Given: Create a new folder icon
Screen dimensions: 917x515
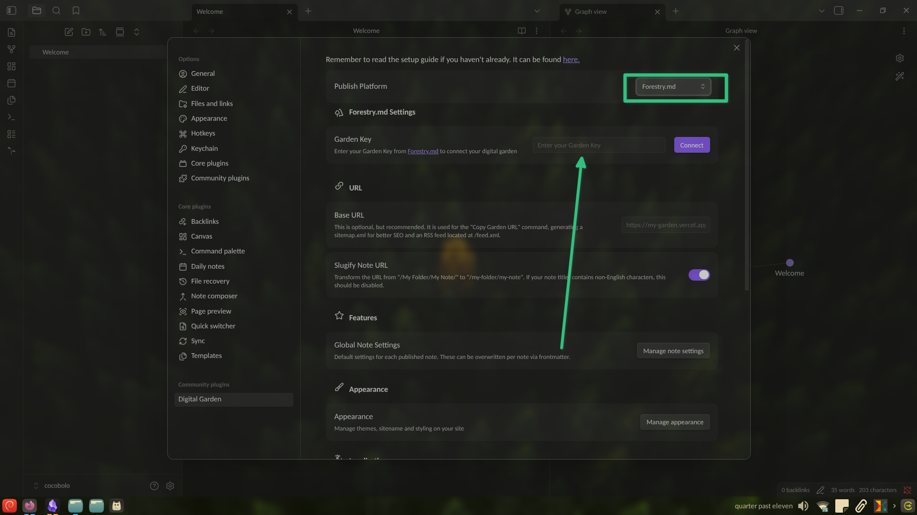Looking at the screenshot, I should [86, 32].
